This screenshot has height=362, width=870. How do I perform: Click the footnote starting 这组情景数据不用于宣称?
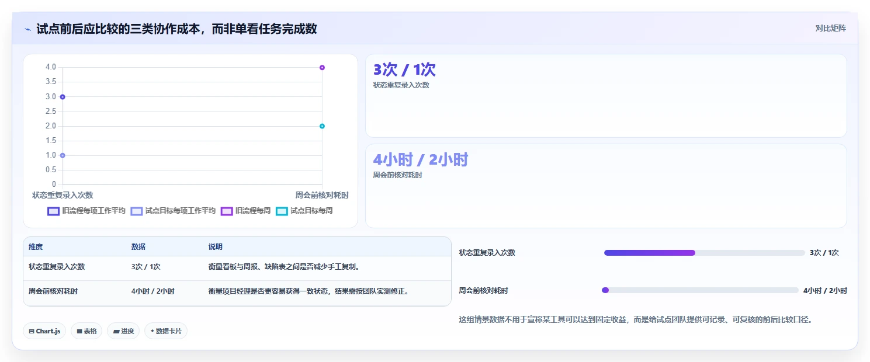click(x=636, y=320)
